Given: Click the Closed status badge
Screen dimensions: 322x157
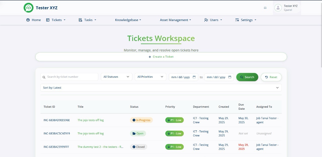Looking at the screenshot, I should coord(139,147).
